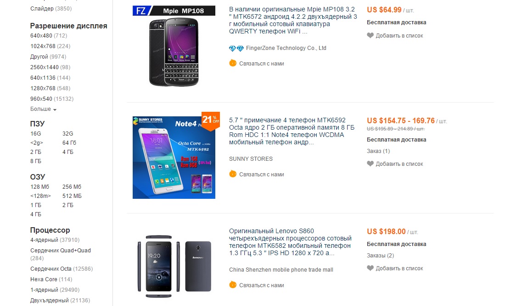Open the Lenovo S860 product image
505x306 pixels.
[x=174, y=267]
